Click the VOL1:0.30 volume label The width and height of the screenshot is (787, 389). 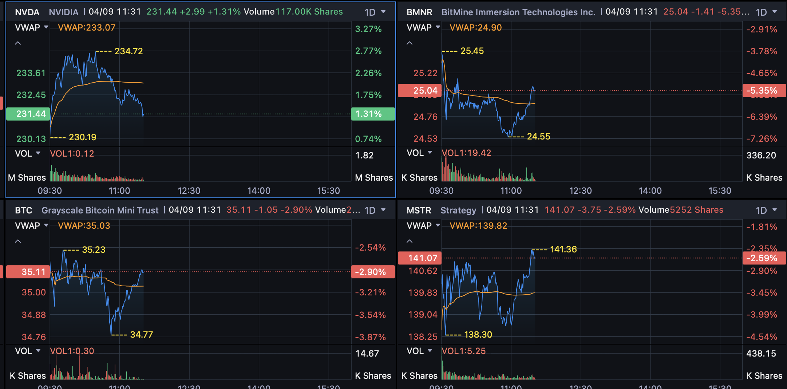pos(72,351)
